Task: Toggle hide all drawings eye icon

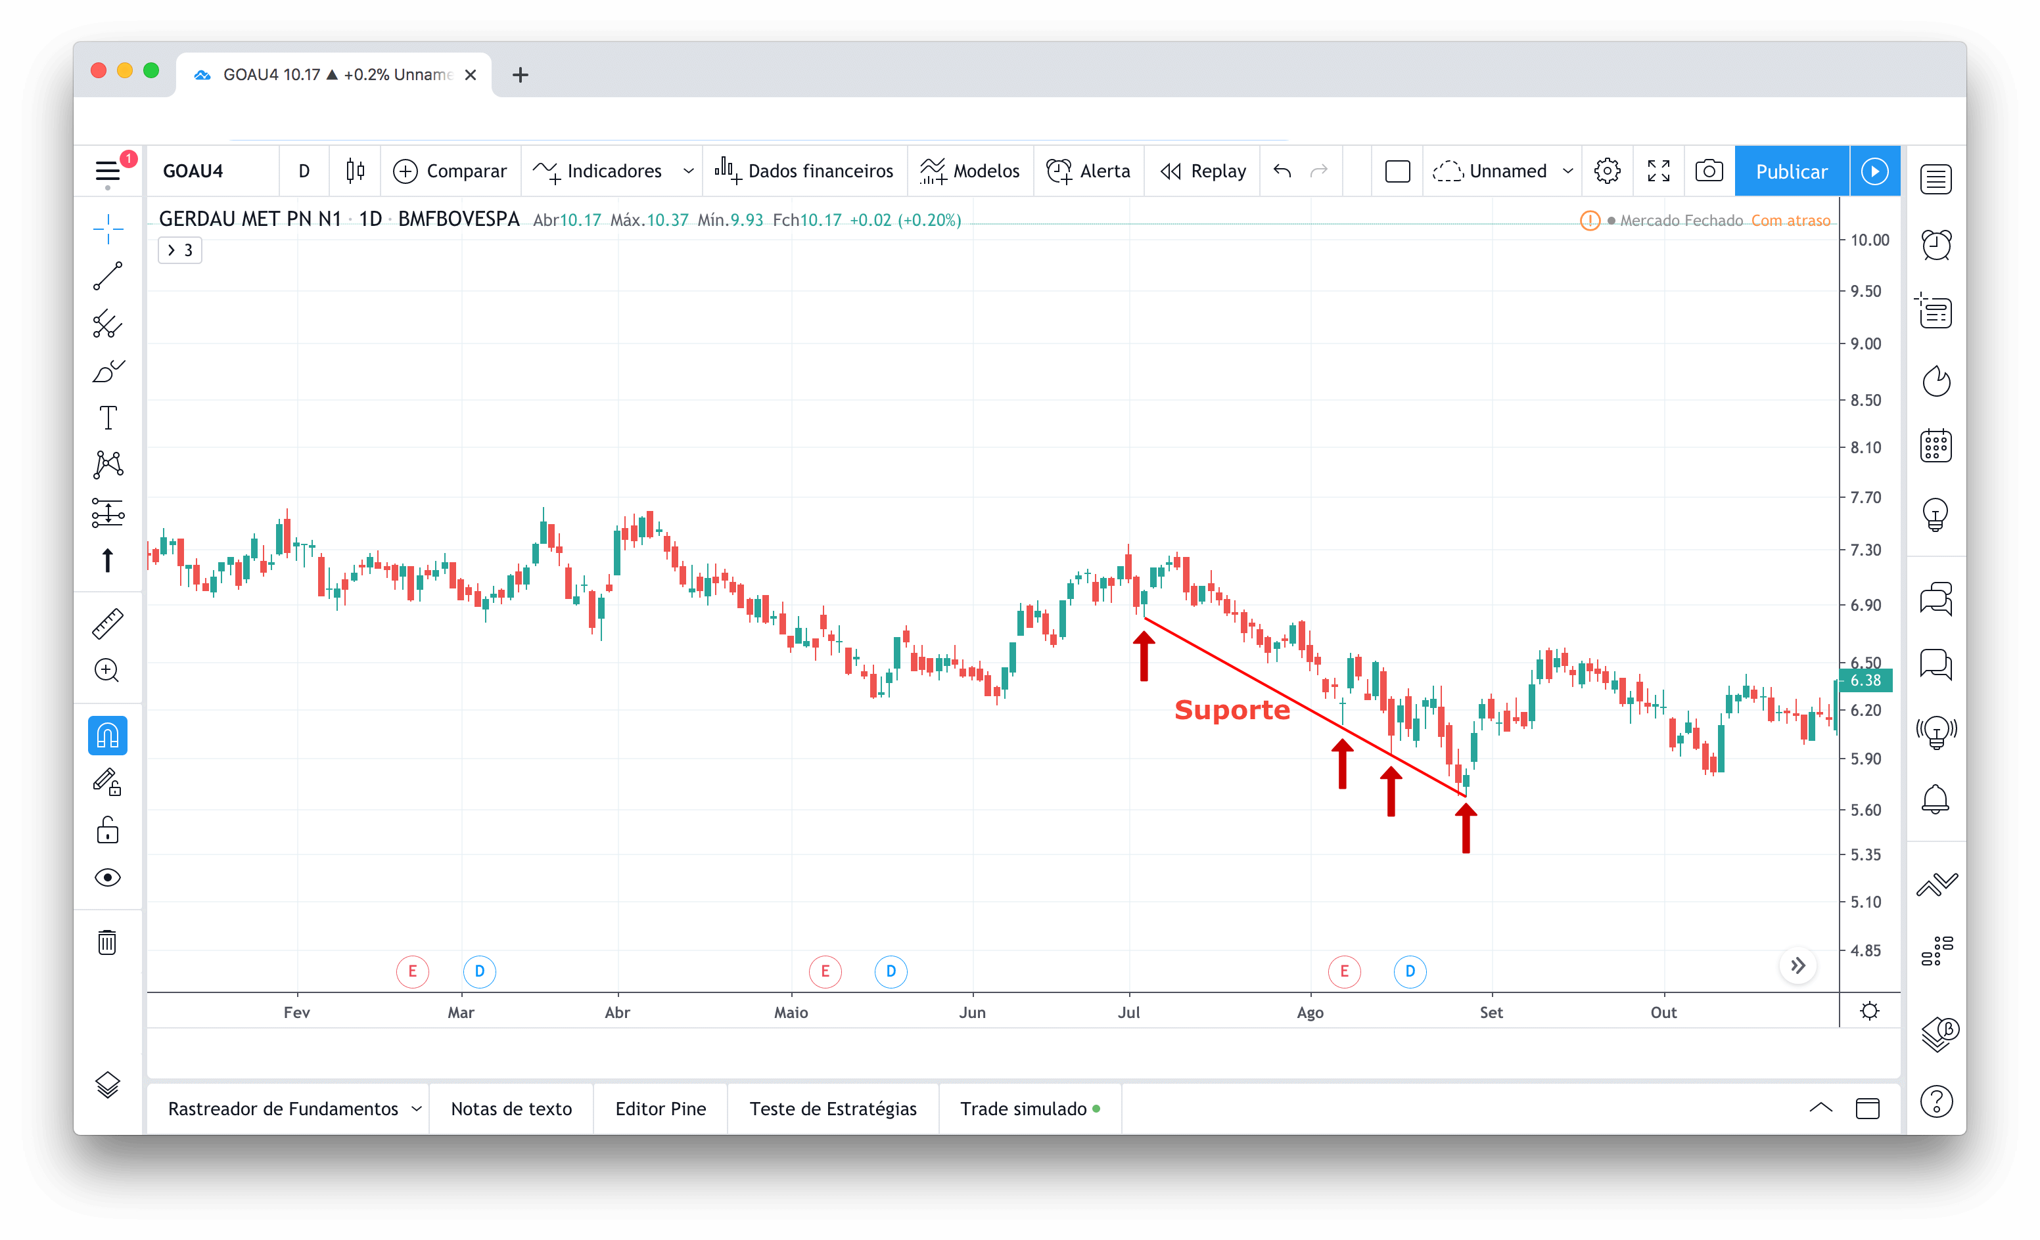Action: tap(108, 877)
